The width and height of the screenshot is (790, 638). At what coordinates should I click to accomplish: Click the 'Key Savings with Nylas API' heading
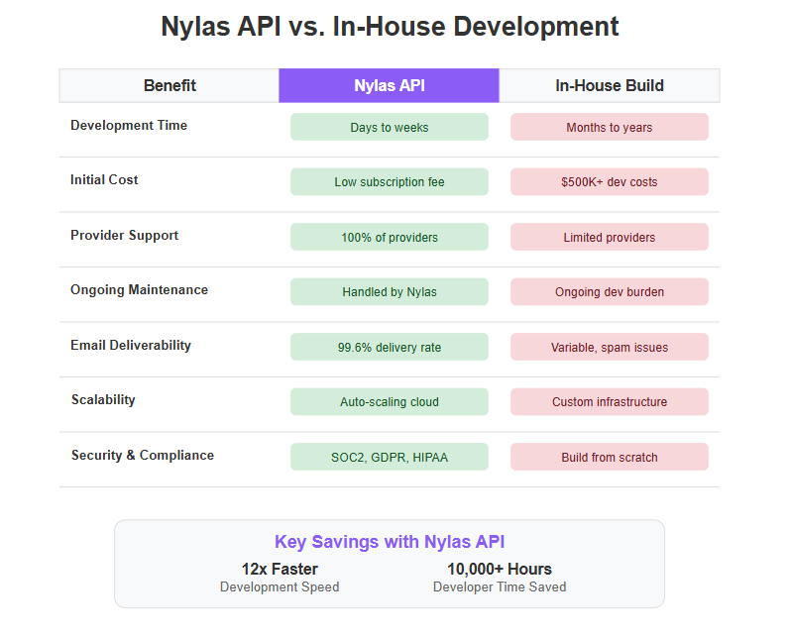390,542
